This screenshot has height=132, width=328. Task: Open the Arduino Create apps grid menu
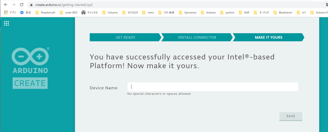pos(7,24)
